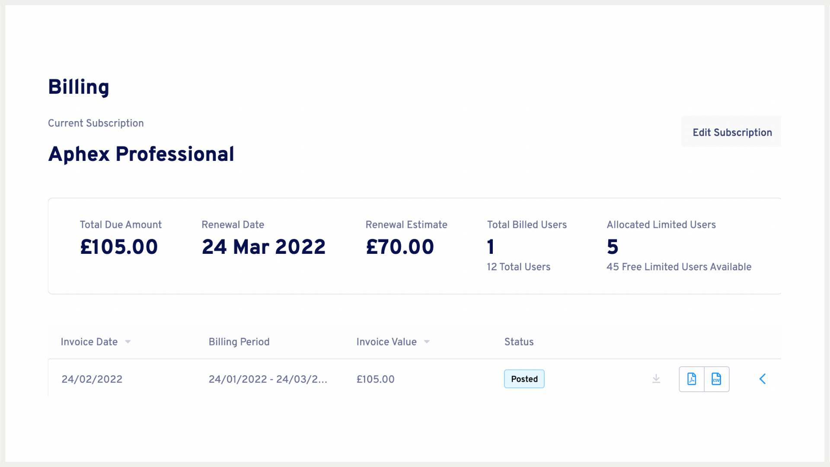Click the Billing Period column header
This screenshot has height=467, width=830.
239,342
